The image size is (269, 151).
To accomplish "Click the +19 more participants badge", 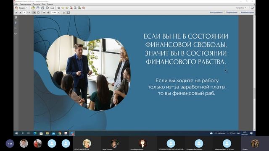I will (x=10, y=143).
